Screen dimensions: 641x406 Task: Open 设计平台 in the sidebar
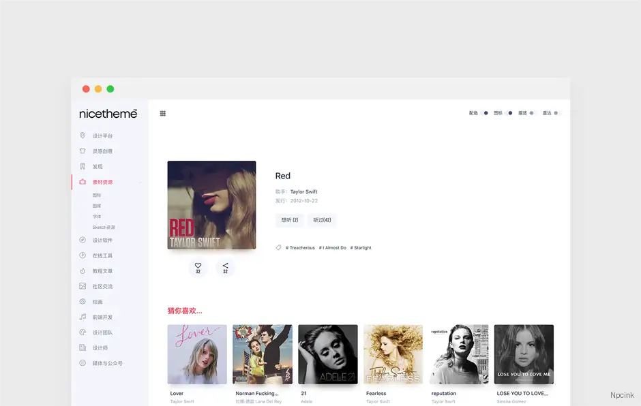point(102,136)
